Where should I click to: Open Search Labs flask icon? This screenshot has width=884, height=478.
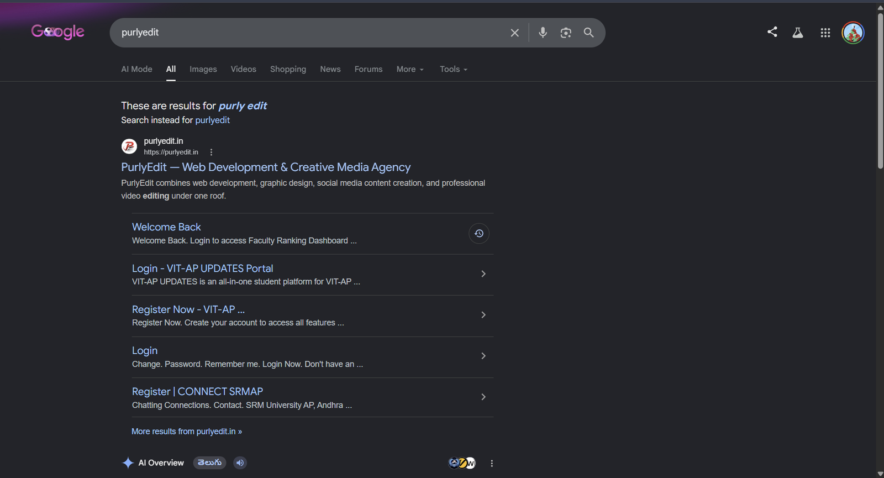click(798, 33)
